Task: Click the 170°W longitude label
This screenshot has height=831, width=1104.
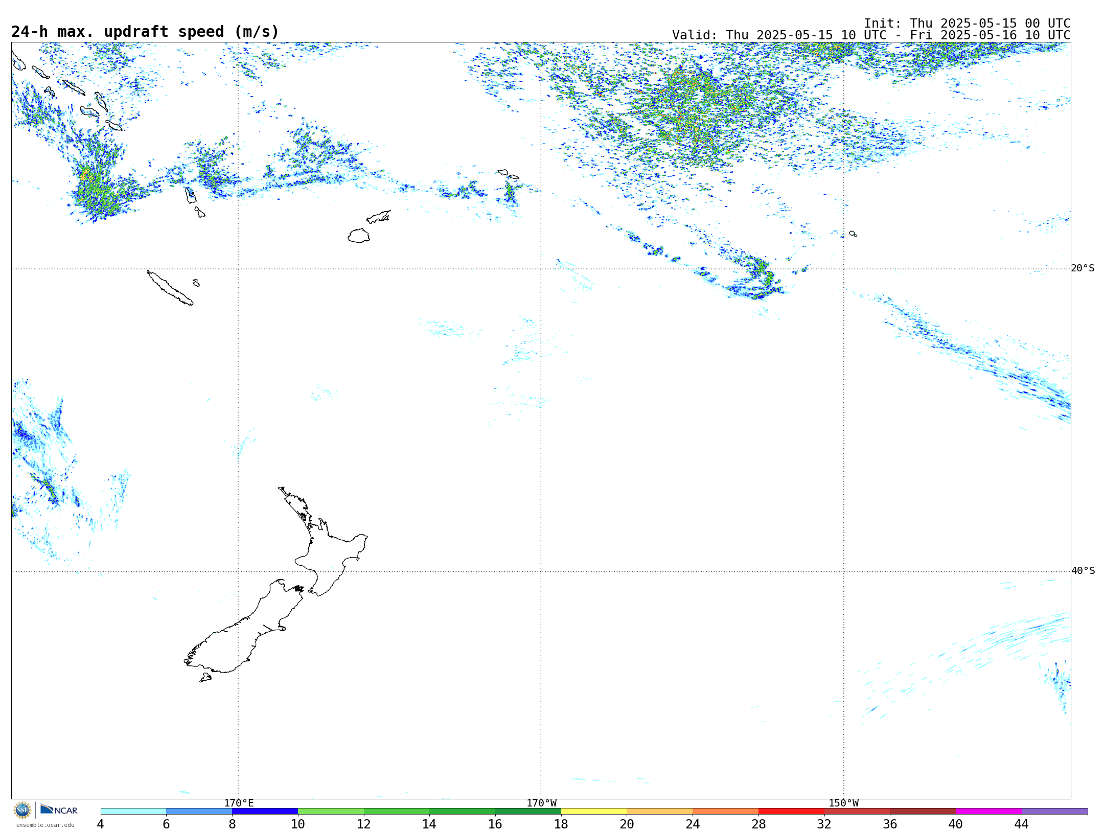Action: coord(541,803)
